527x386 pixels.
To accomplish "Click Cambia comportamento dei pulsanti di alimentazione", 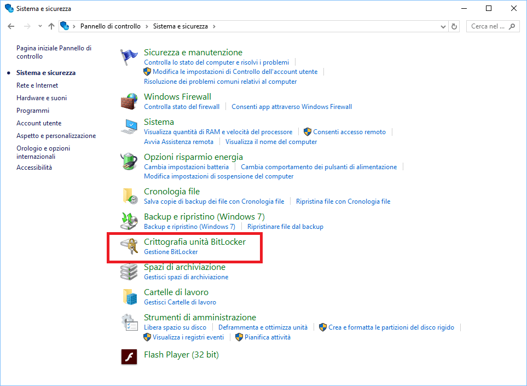I will tap(318, 167).
